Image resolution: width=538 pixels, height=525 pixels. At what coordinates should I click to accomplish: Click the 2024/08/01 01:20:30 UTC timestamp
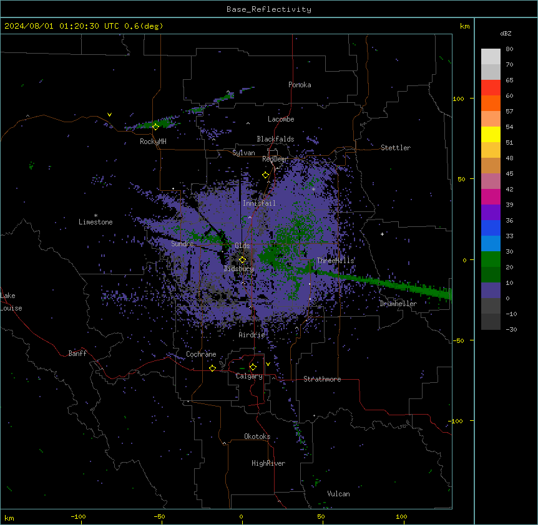click(x=84, y=26)
